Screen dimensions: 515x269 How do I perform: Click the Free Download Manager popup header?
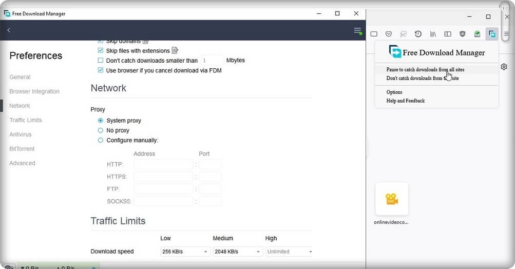(x=437, y=52)
